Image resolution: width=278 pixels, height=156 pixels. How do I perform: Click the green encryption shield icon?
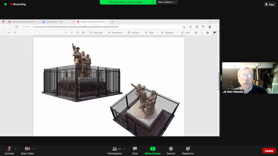coord(5,4)
